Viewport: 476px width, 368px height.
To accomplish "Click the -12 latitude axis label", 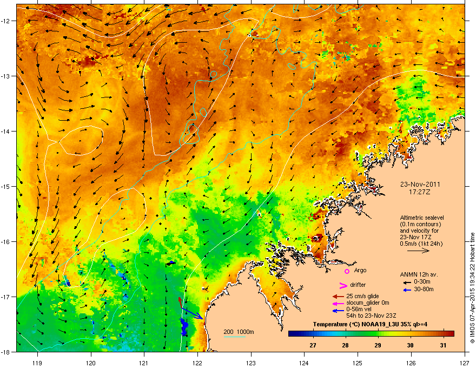I will 6,21.
